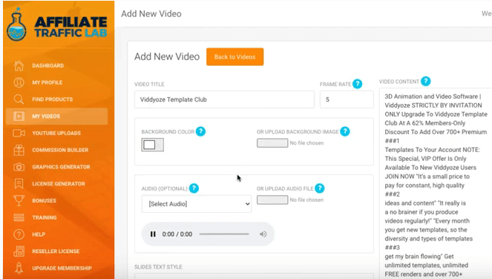Click the My Videos film icon
Viewport: 492px width, 279px height.
point(19,116)
